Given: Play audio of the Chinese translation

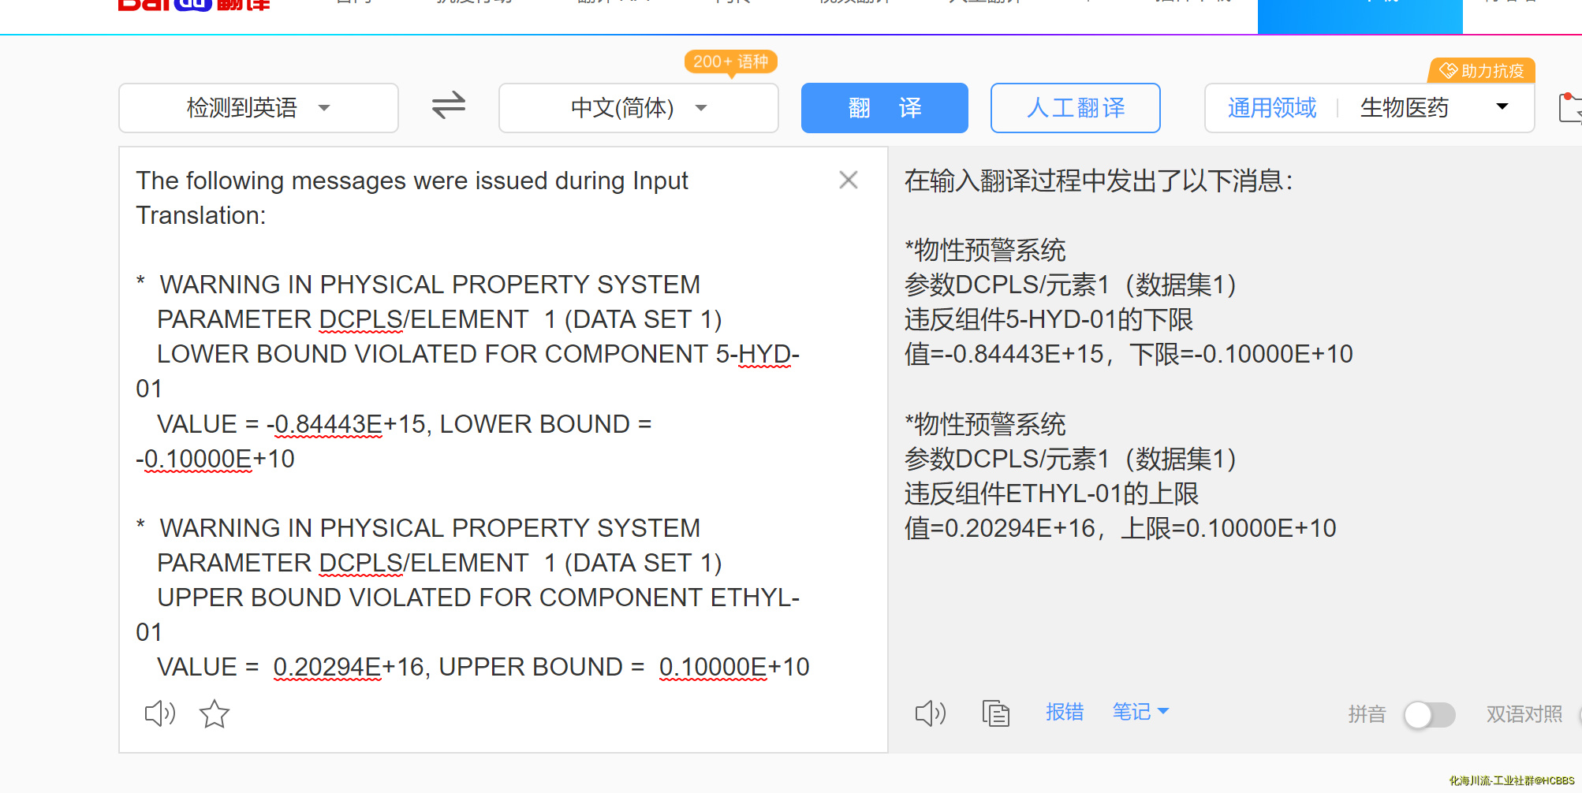Looking at the screenshot, I should (930, 713).
